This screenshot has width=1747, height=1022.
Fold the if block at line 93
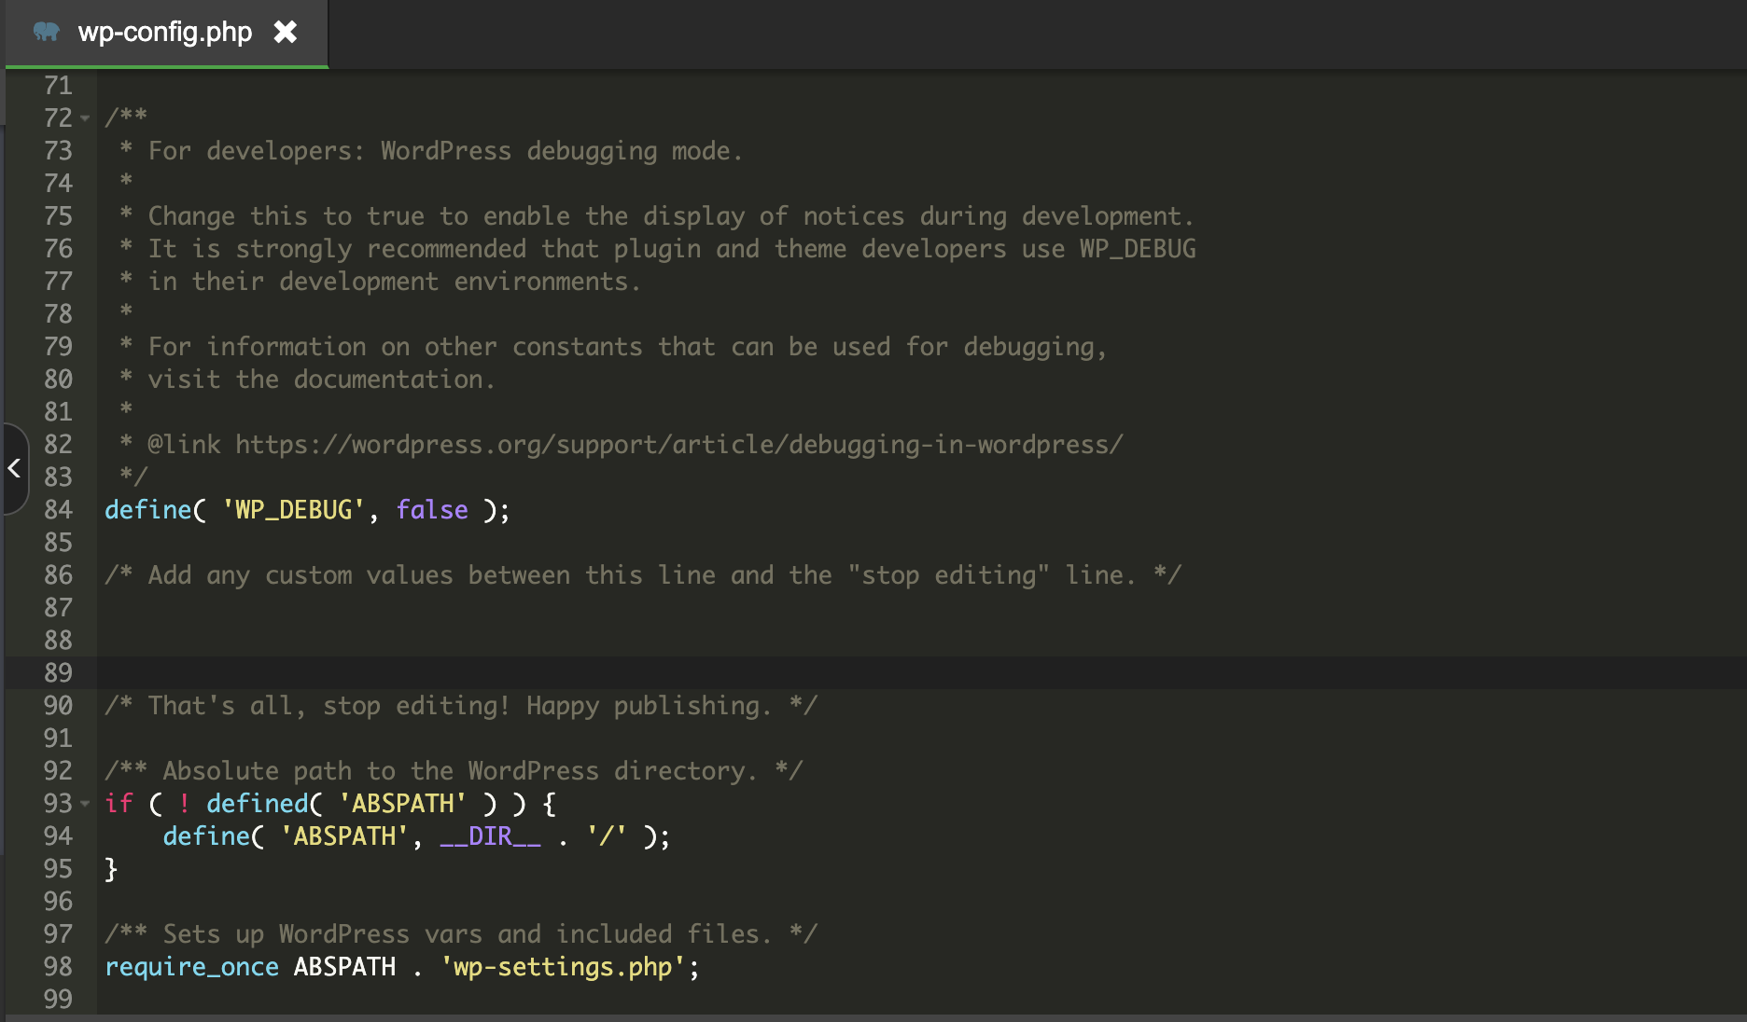[85, 804]
